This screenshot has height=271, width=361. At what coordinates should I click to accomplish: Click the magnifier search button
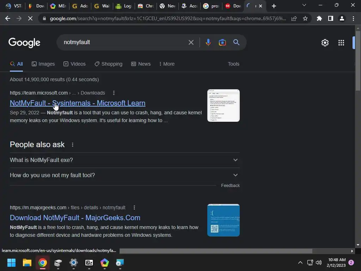point(237,42)
